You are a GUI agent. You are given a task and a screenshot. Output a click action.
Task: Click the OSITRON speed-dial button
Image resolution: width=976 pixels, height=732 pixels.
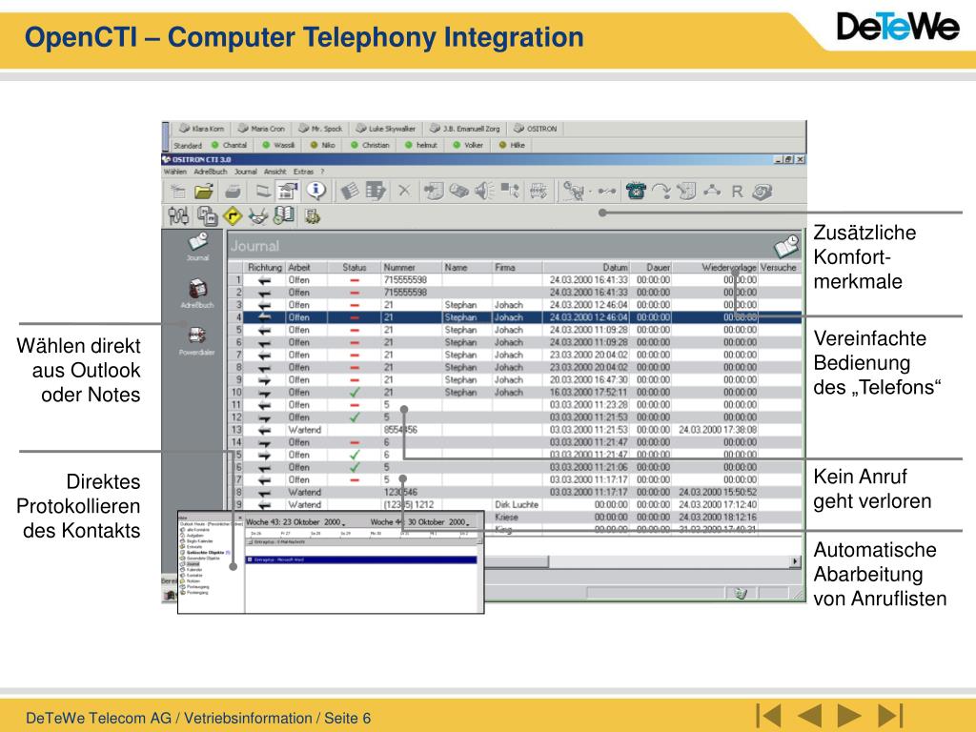(536, 129)
